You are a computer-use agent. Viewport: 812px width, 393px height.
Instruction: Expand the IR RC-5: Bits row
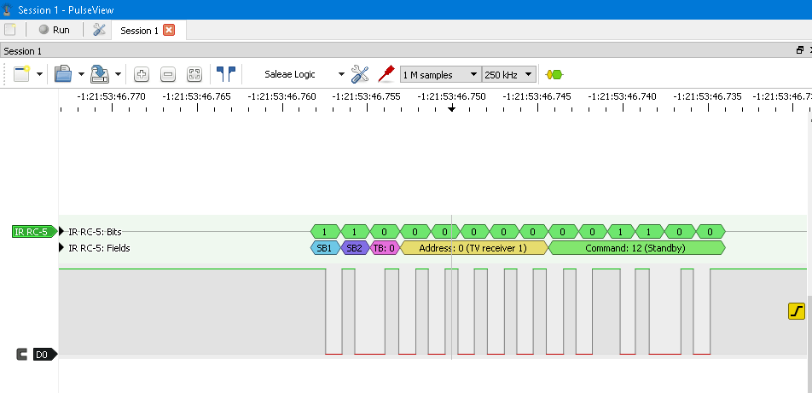click(62, 232)
